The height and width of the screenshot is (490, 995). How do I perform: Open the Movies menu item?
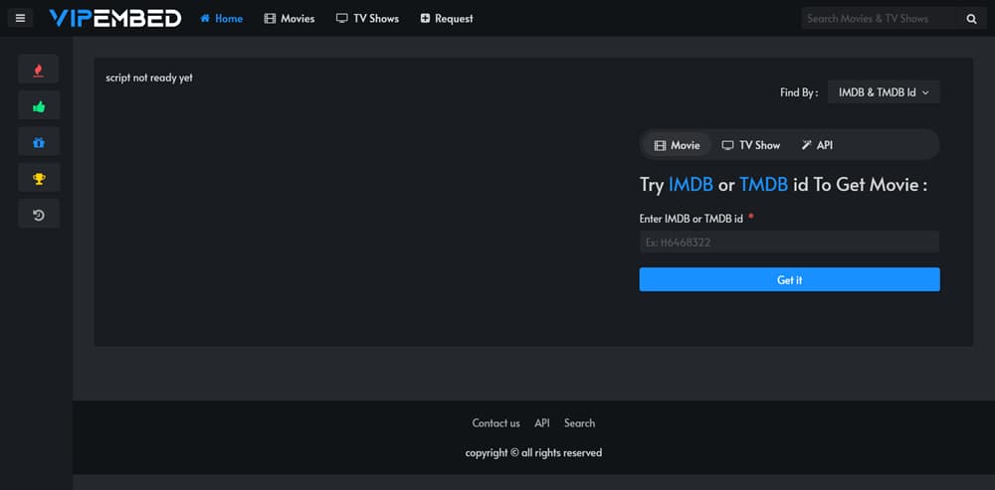tap(290, 18)
